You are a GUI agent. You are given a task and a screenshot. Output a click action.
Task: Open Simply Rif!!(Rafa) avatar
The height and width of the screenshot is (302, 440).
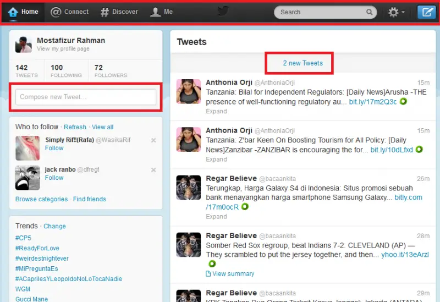pos(28,148)
